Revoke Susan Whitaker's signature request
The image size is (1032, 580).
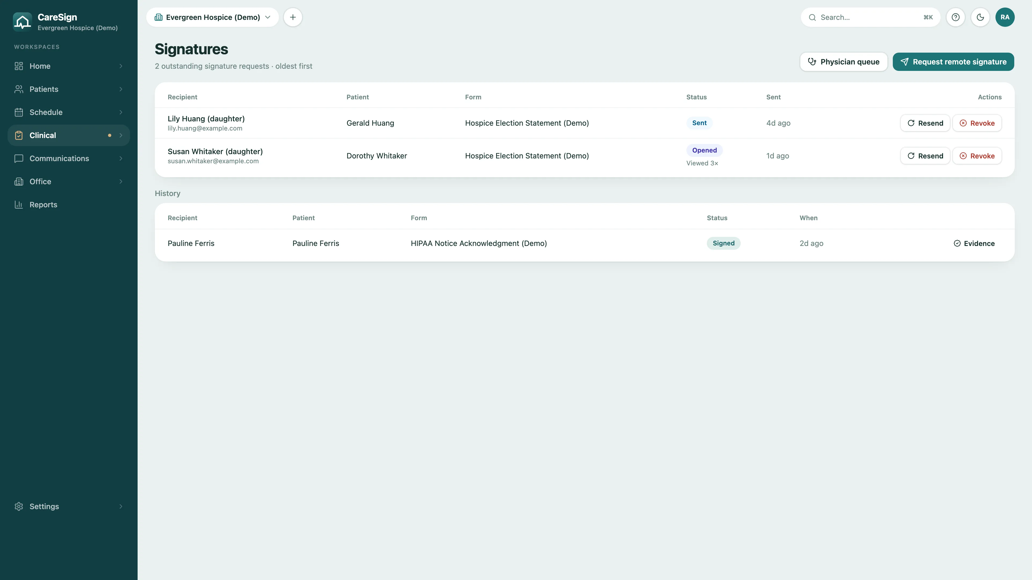(977, 156)
